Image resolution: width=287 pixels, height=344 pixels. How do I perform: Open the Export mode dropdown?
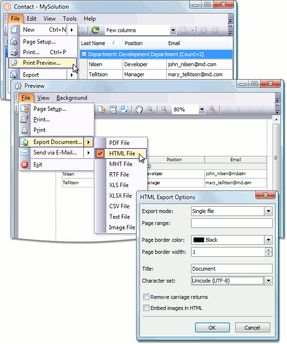point(268,211)
